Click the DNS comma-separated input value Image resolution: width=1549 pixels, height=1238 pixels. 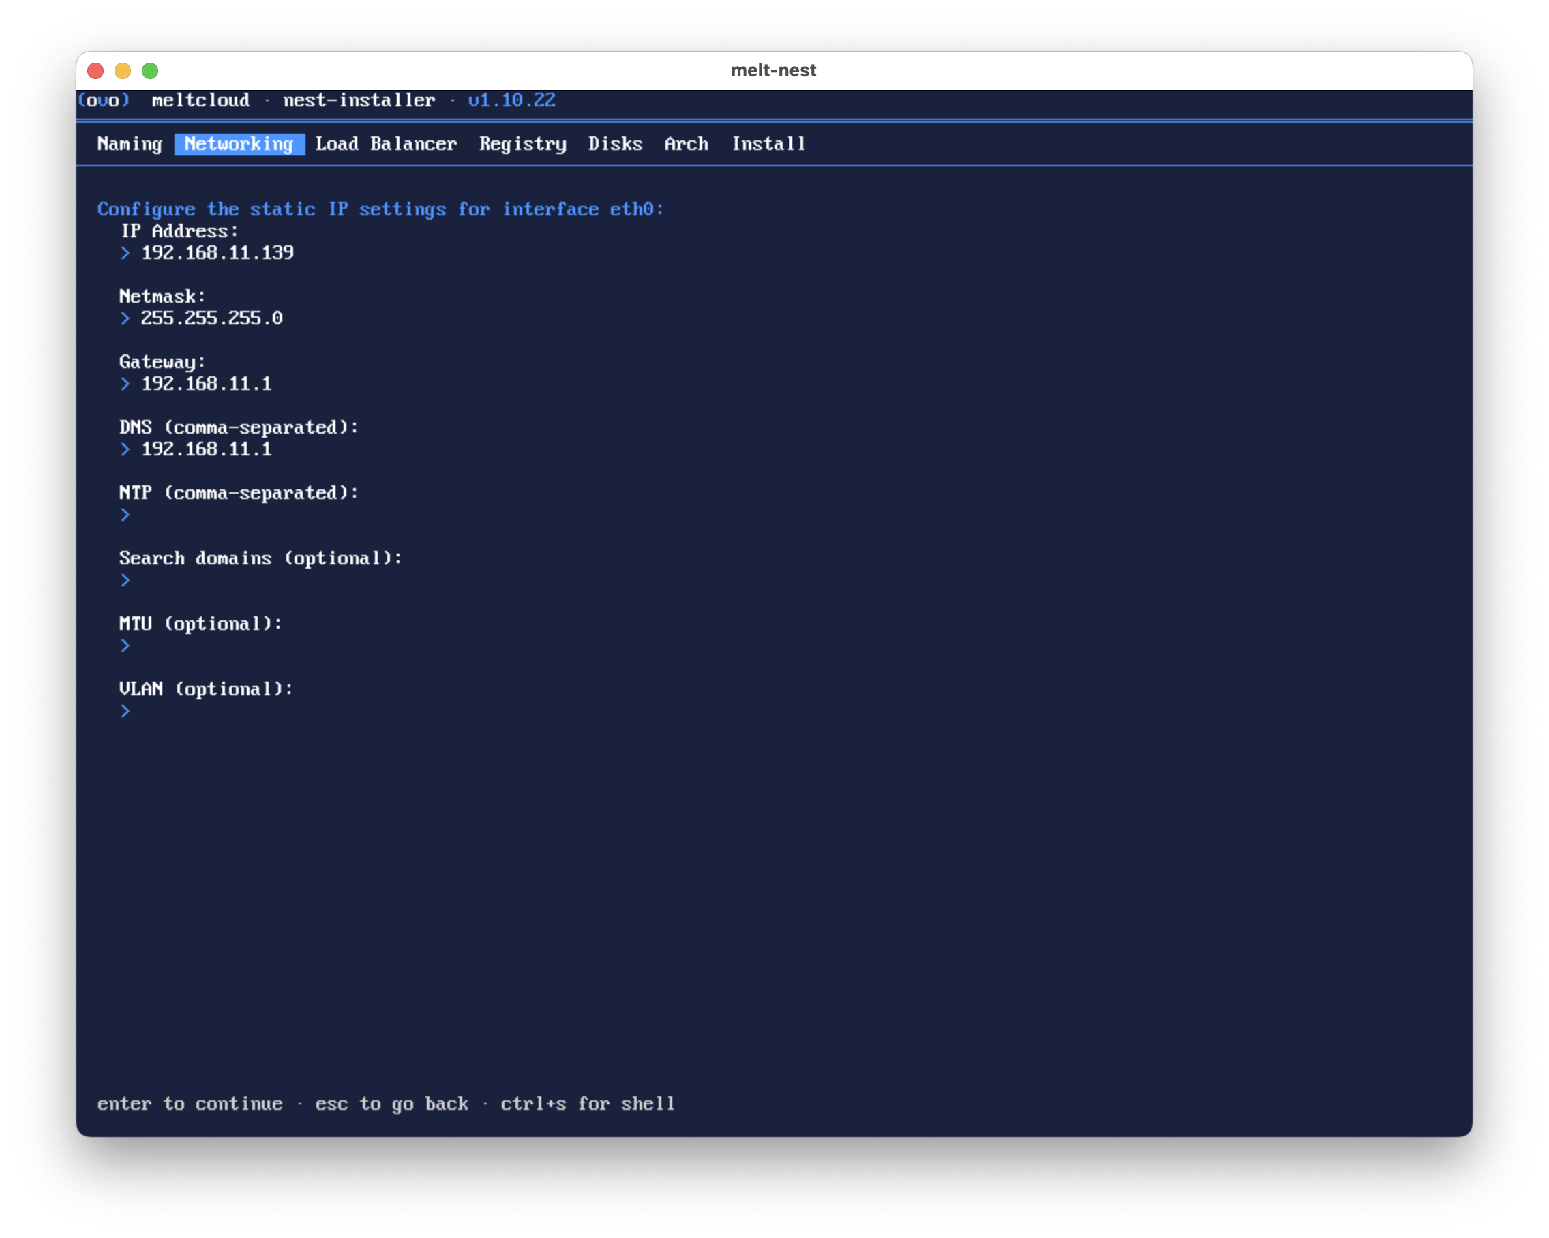pyautogui.click(x=206, y=449)
